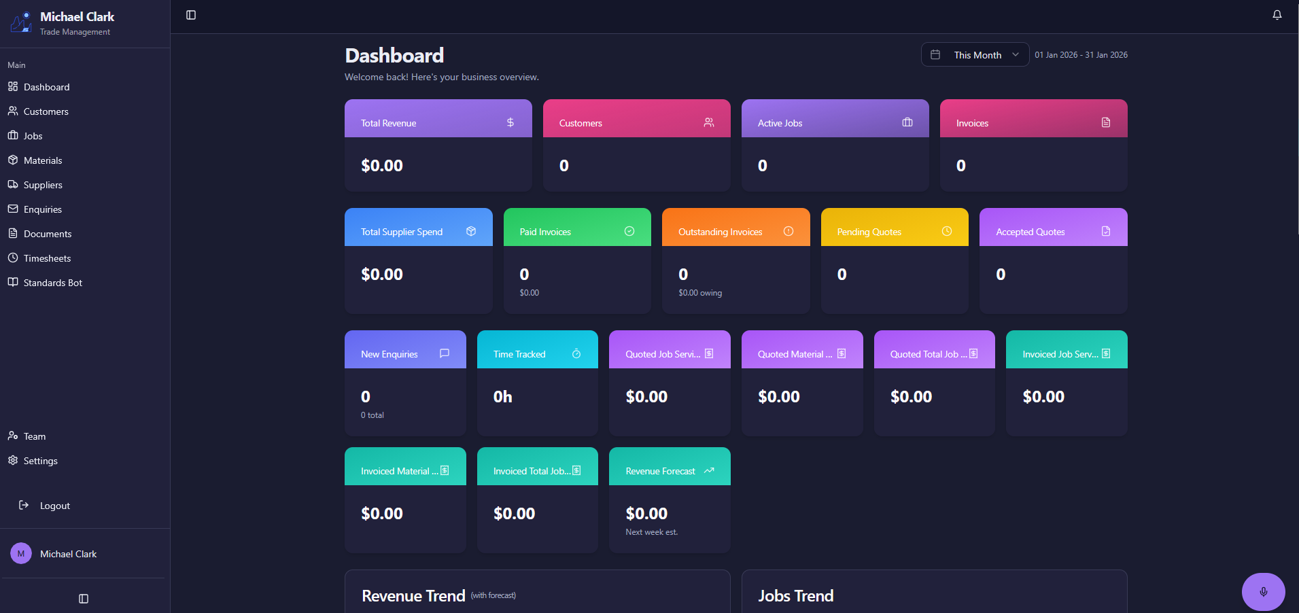Click the chevron arrow in date selector
The image size is (1299, 613).
pos(1016,55)
